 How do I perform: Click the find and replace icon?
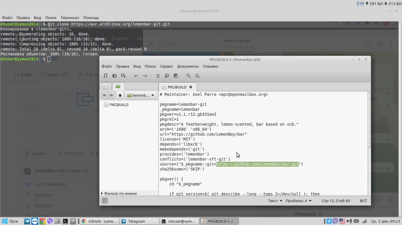coord(197,76)
